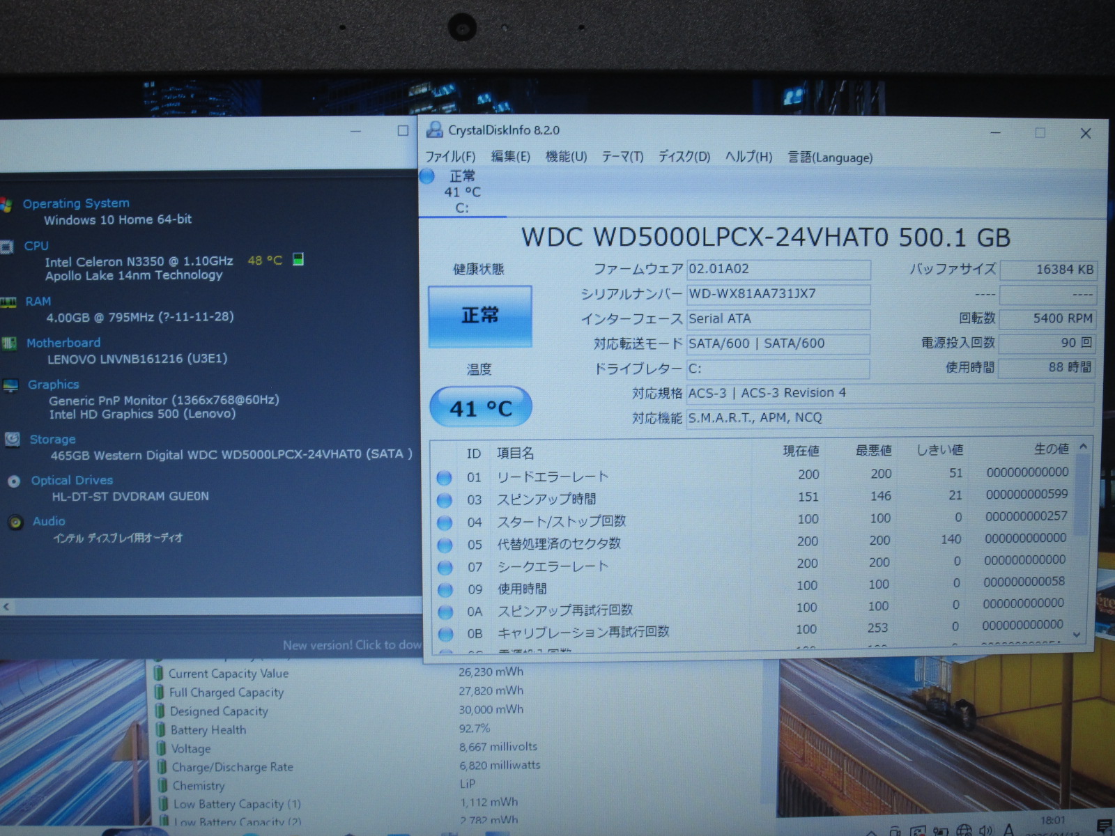Open the 編集(E) menu
The width and height of the screenshot is (1115, 836).
pyautogui.click(x=510, y=157)
